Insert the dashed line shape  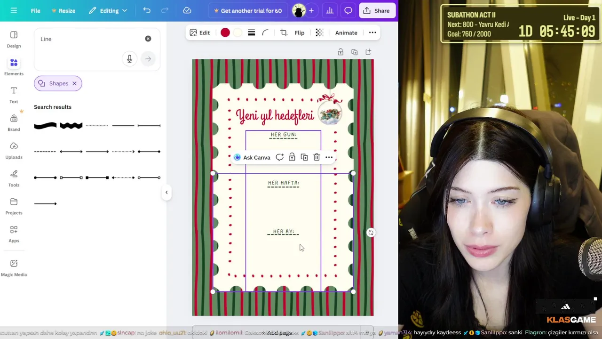click(45, 152)
